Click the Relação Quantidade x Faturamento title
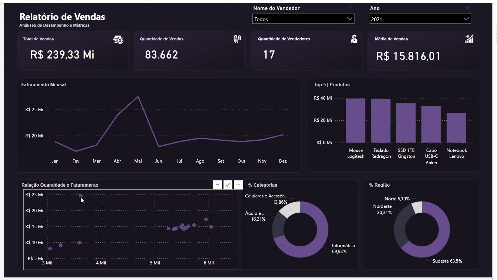The width and height of the screenshot is (497, 280). (x=60, y=185)
